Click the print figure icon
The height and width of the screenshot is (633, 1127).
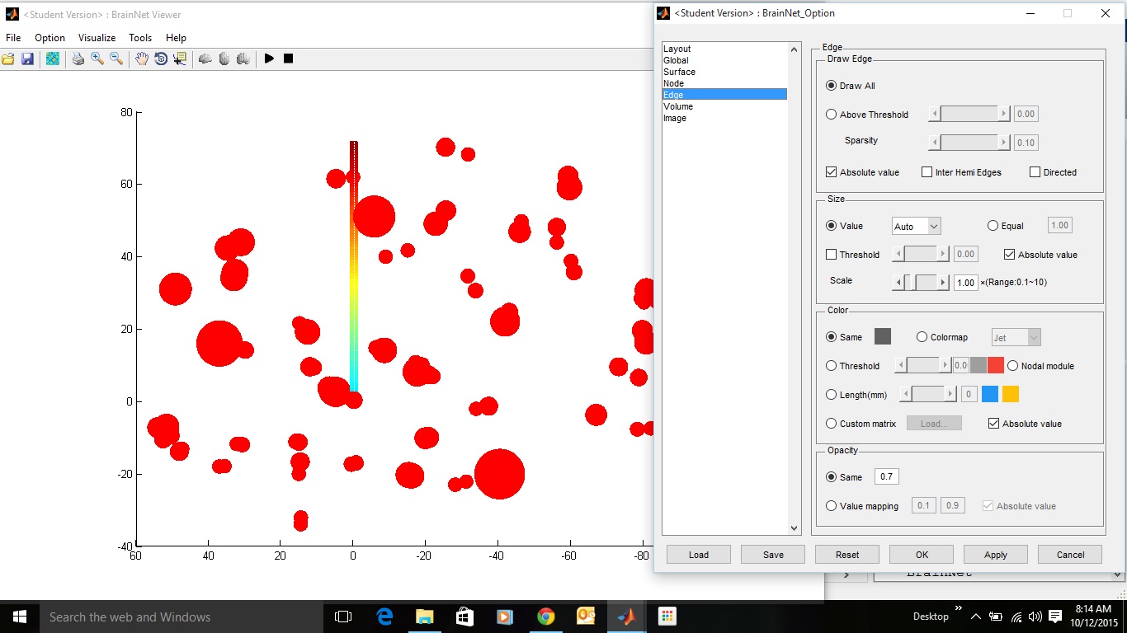point(78,59)
